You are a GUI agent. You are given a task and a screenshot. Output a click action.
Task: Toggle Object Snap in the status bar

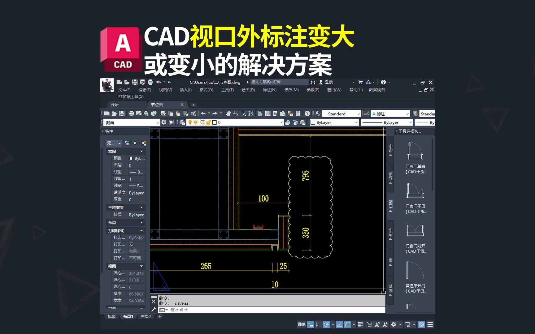[x=348, y=324]
